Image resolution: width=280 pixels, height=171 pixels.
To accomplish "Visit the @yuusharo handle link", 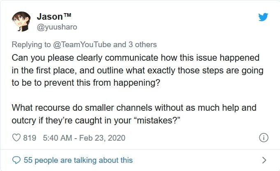I will pos(57,27).
